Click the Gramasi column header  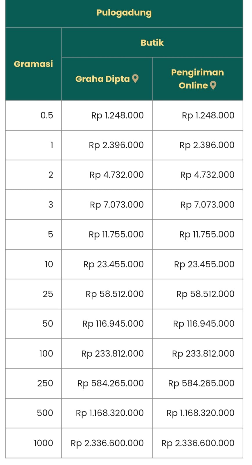click(33, 64)
